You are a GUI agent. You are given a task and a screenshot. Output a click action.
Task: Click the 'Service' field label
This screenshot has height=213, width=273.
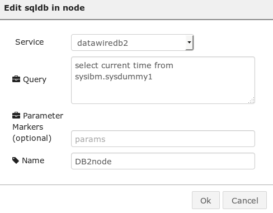tap(30, 42)
